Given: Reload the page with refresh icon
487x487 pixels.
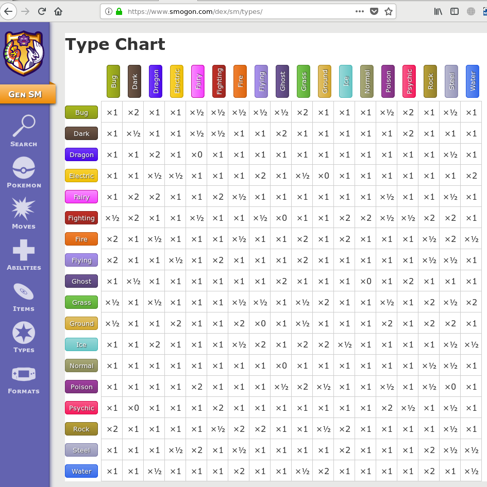Looking at the screenshot, I should (x=42, y=11).
